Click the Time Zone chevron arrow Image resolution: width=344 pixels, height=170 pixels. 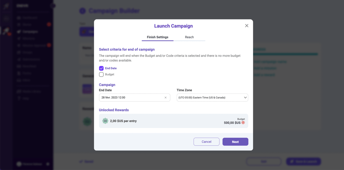tap(245, 97)
